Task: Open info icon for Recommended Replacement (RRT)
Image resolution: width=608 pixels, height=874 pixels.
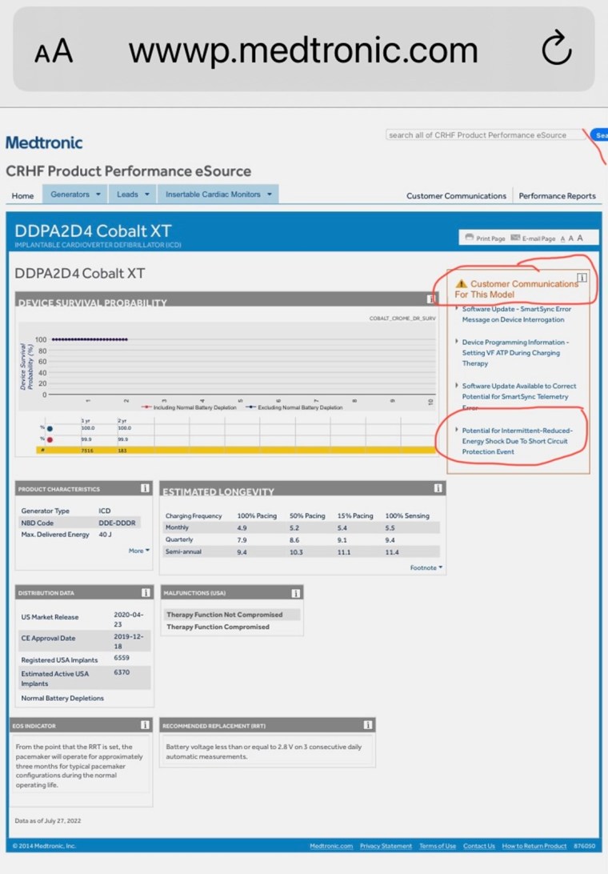Action: click(368, 724)
